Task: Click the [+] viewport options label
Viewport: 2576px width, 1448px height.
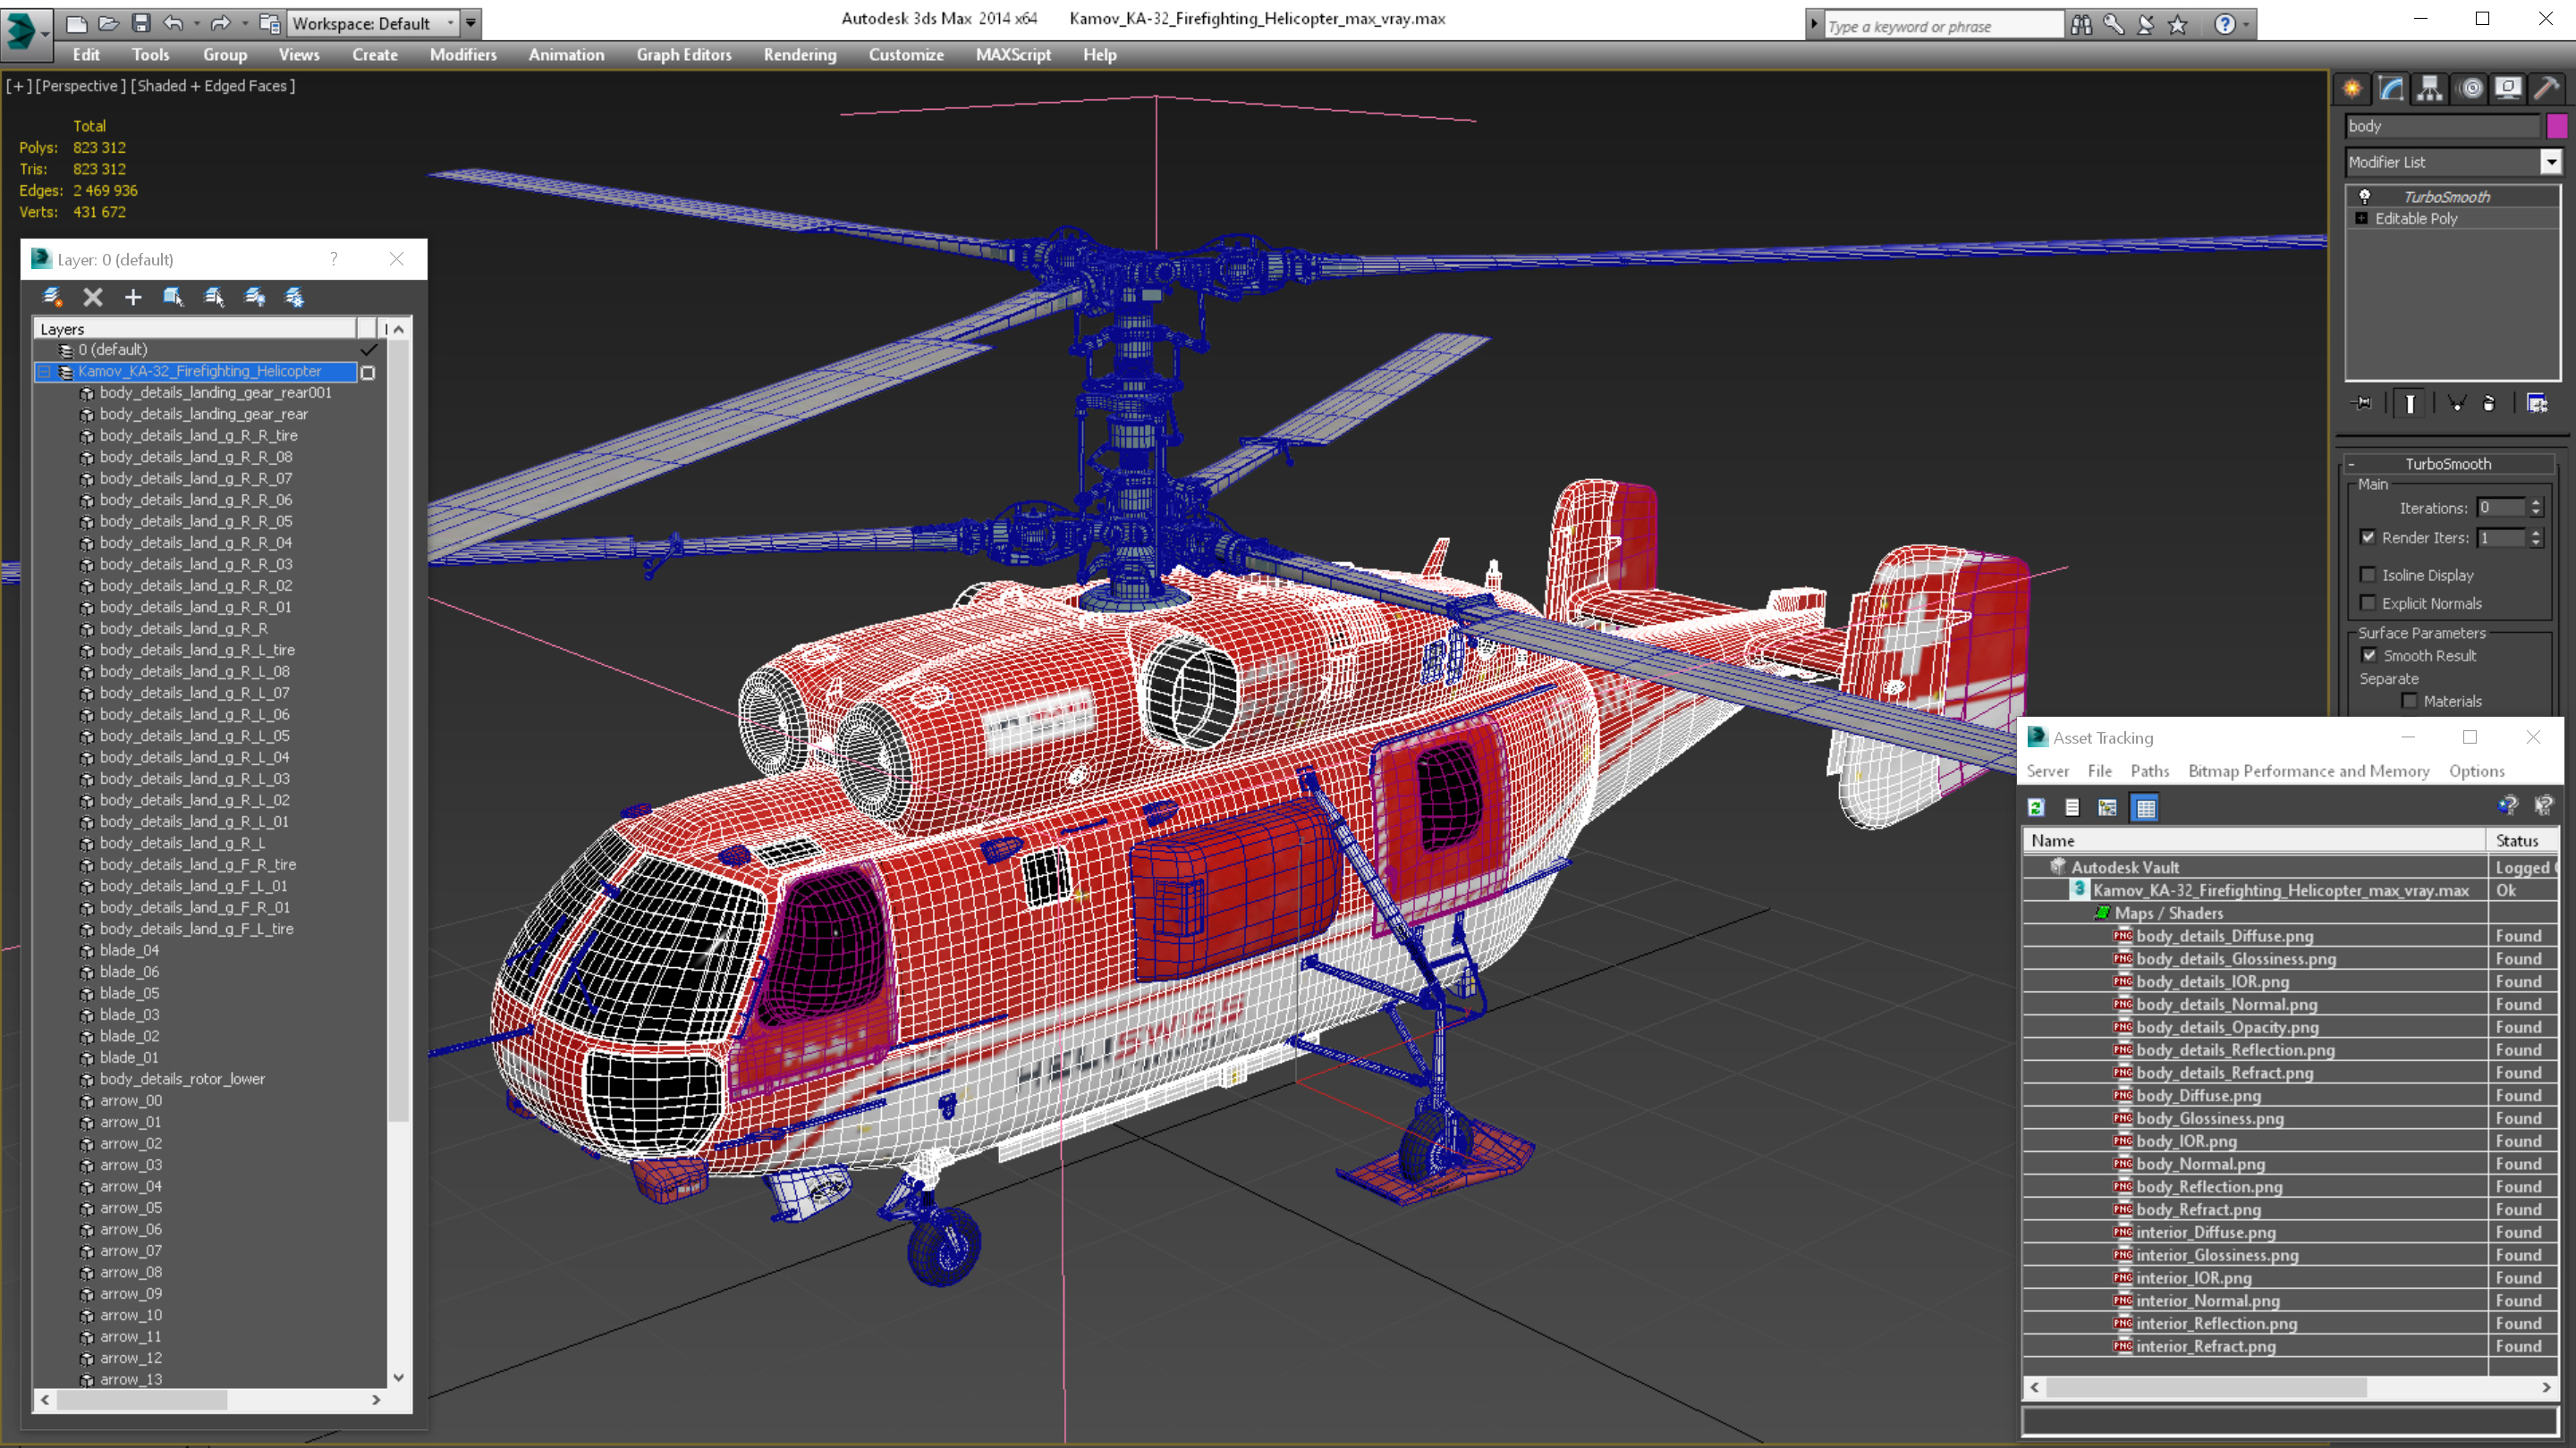Action: pos(18,86)
